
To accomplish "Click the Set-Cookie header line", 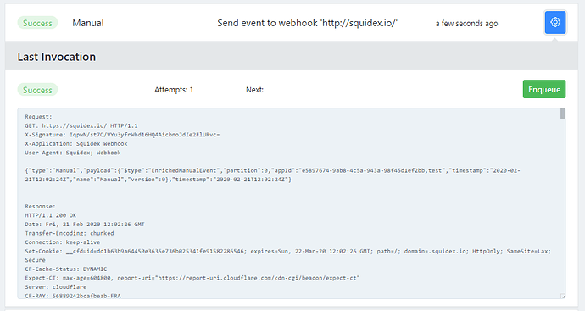I will [x=288, y=255].
